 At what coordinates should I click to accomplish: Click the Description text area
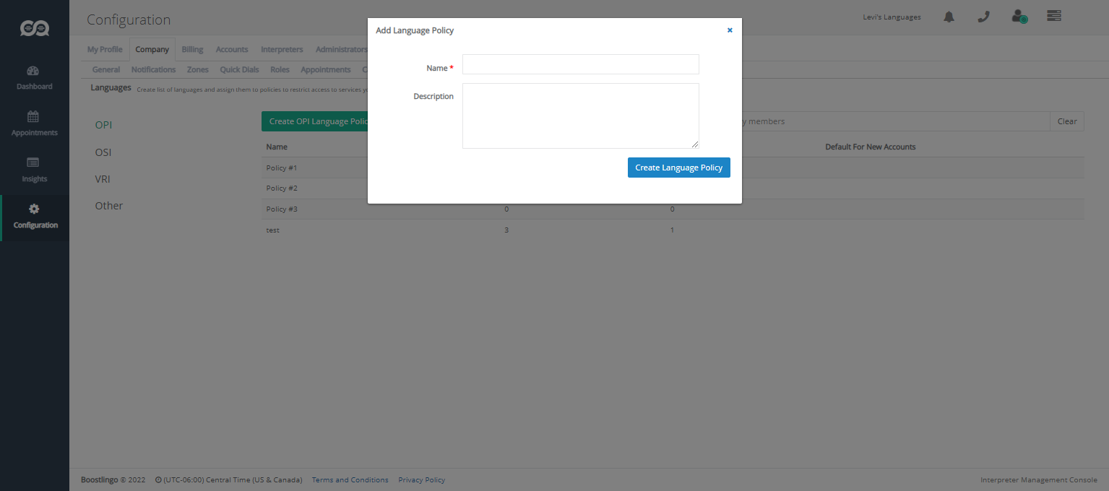[580, 116]
